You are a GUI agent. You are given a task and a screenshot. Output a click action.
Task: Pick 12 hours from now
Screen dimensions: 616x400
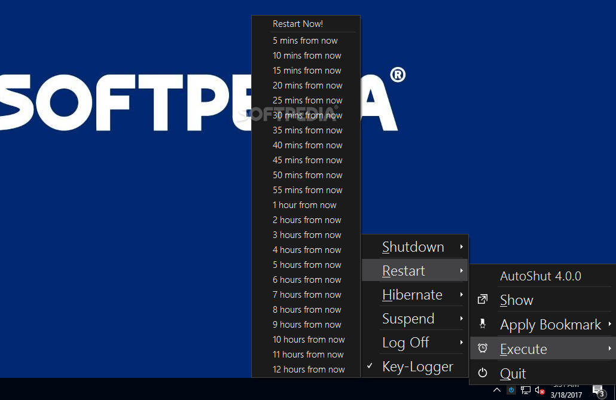(306, 369)
